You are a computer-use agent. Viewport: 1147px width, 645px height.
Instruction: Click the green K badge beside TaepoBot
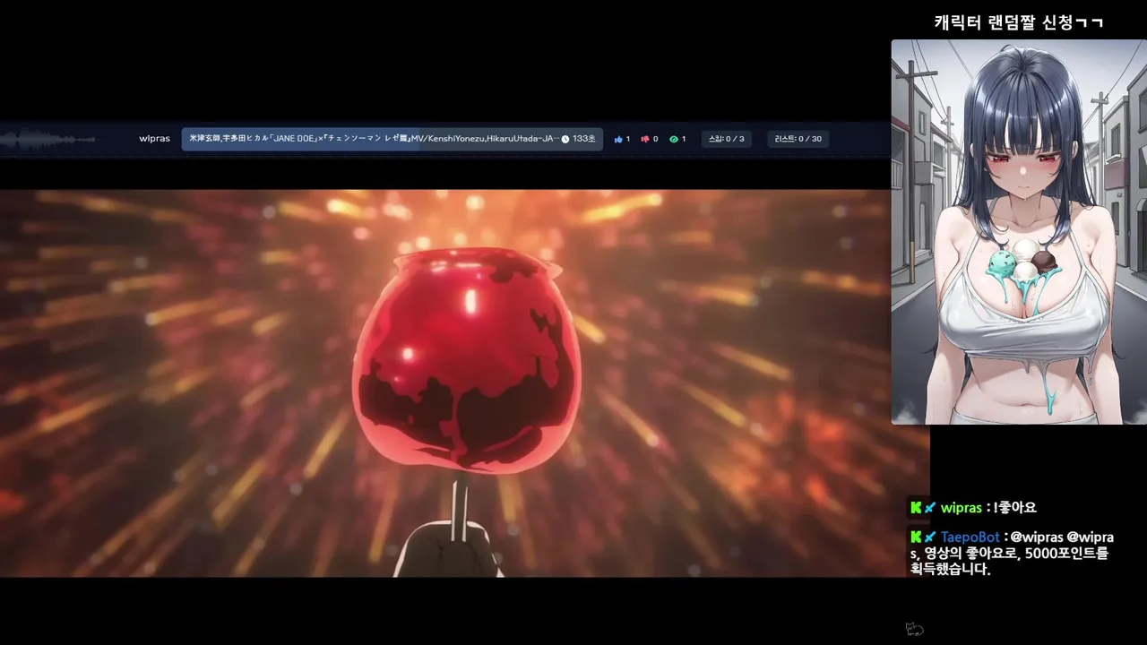pos(916,537)
